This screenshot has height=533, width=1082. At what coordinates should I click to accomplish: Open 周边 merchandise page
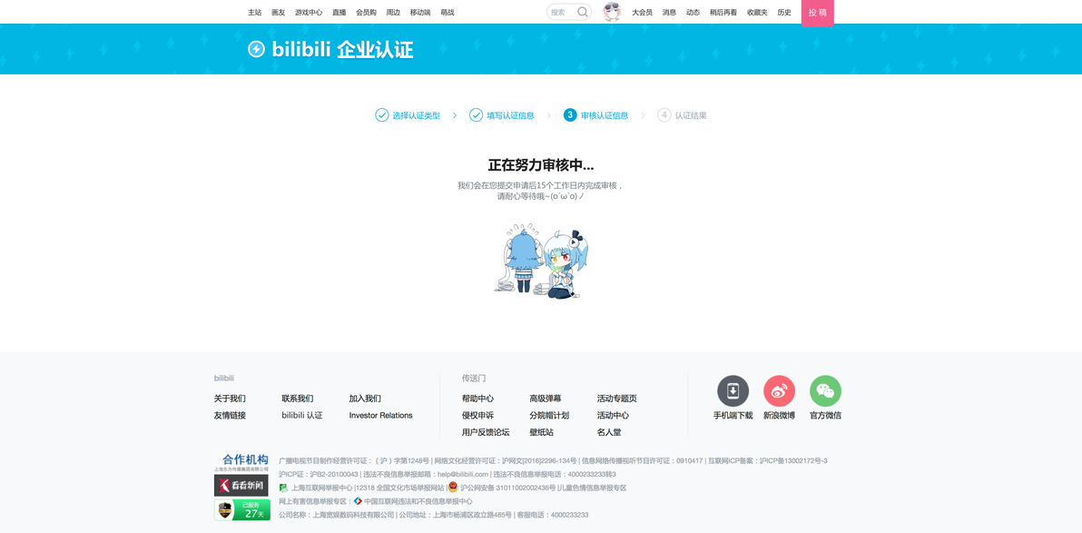point(393,13)
